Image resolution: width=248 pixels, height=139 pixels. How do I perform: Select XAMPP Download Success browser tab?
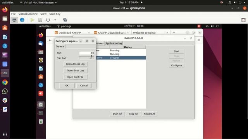click(111, 32)
